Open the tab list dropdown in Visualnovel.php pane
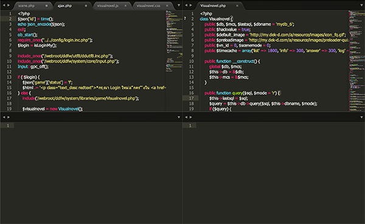Screen dimensions: 365x224 coord(361,5)
